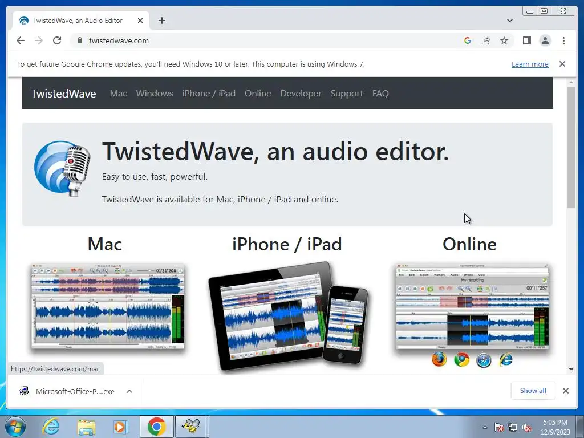Show hidden system tray icons
Image resolution: width=584 pixels, height=438 pixels.
click(x=485, y=428)
